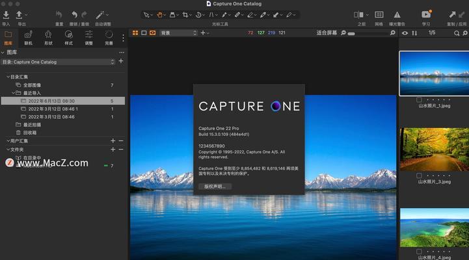
Task: Collapse the 图库 panel chevron
Action: point(3,52)
